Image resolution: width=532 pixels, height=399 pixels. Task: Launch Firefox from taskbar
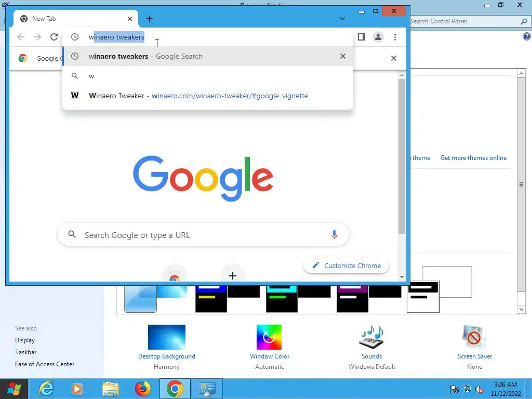pos(143,389)
